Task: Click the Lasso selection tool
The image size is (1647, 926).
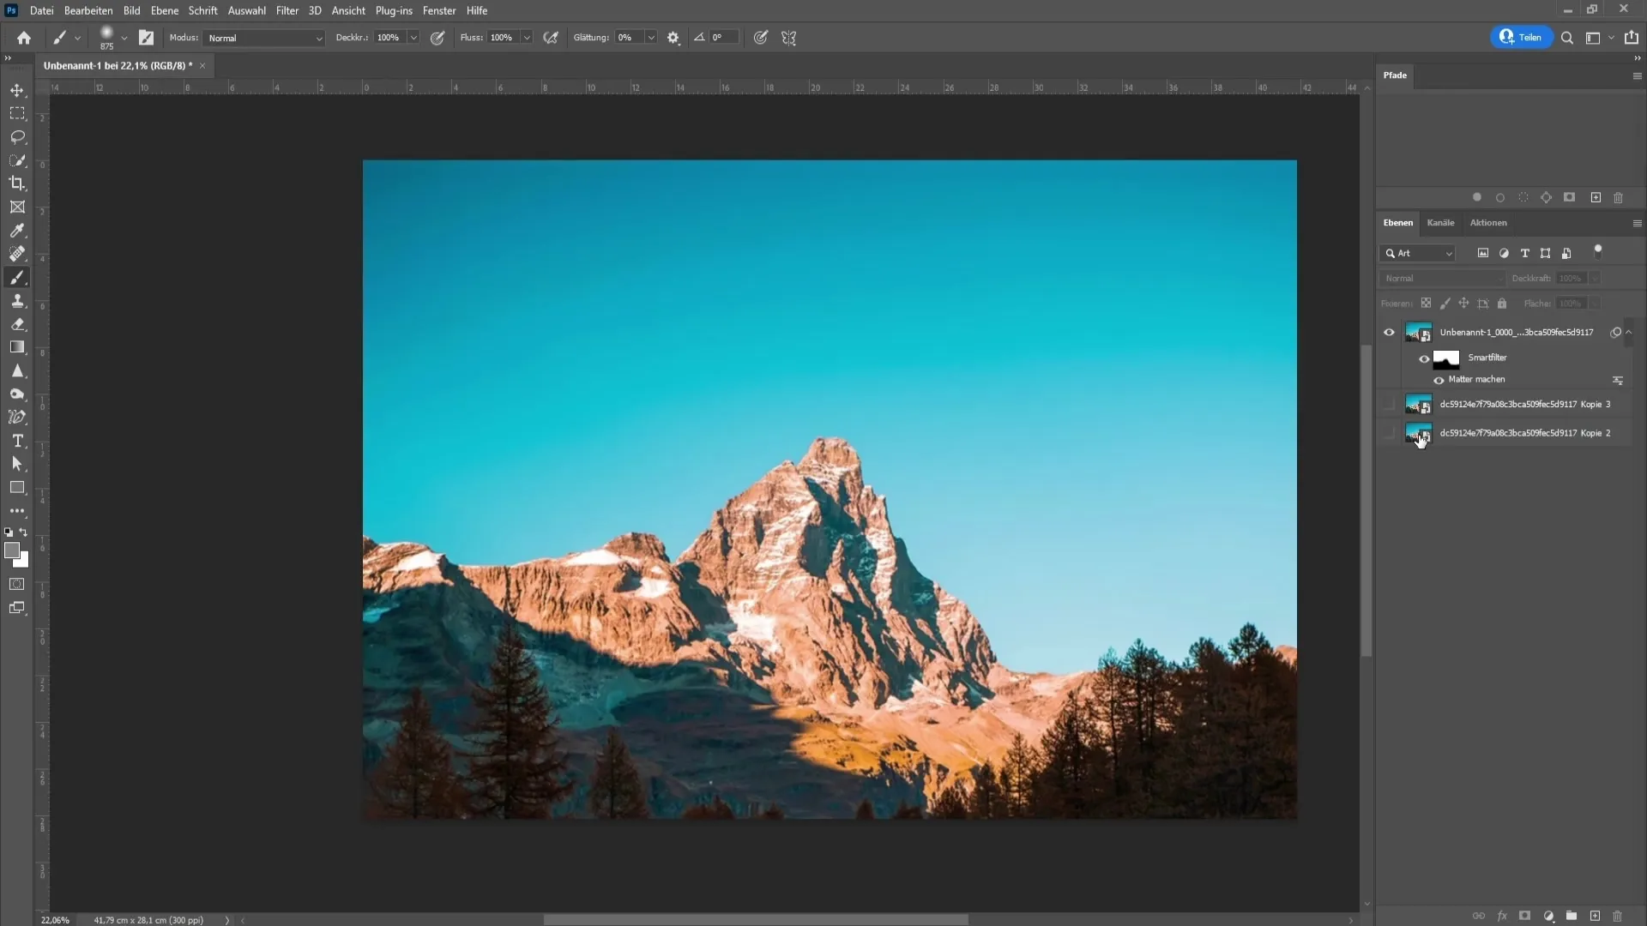Action: (15, 137)
